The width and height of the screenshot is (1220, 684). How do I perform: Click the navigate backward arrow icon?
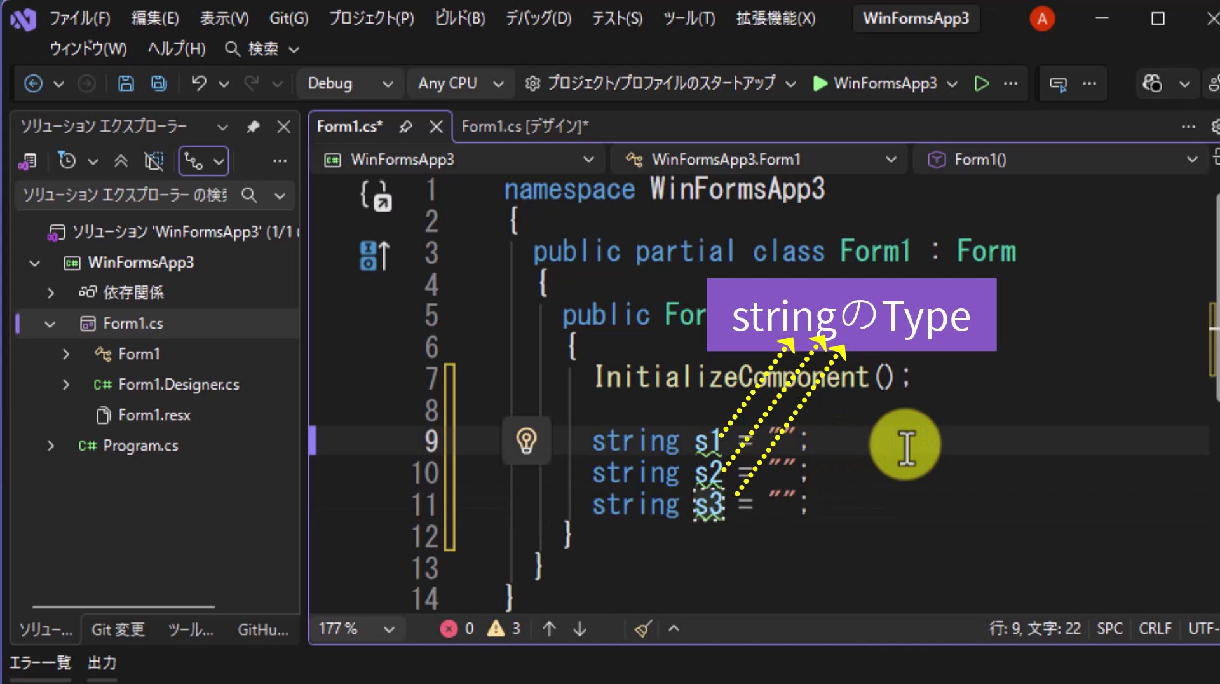click(x=33, y=83)
